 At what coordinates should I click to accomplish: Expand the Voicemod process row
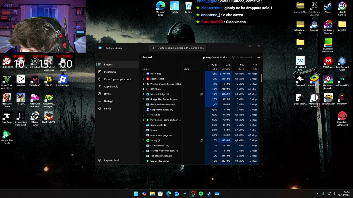pyautogui.click(x=144, y=115)
